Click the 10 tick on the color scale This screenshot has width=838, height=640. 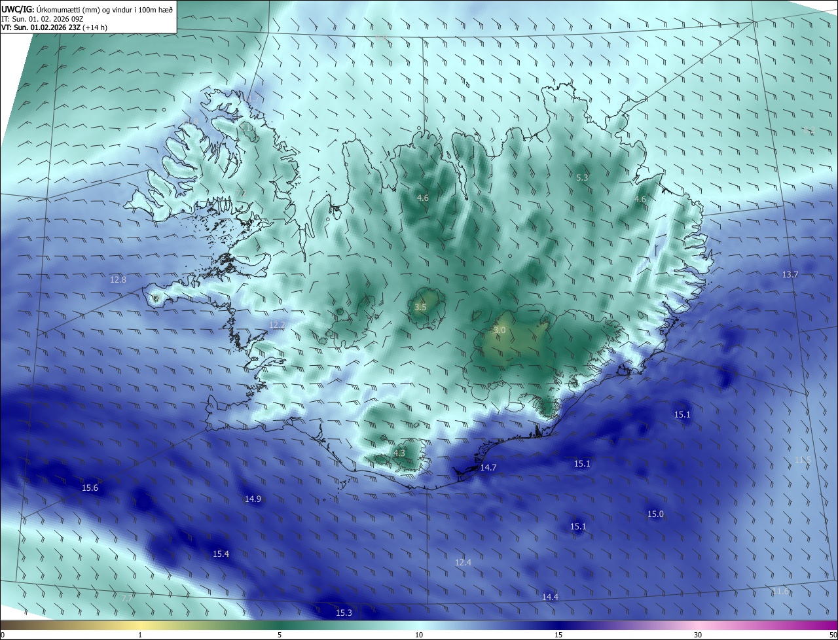point(419,635)
